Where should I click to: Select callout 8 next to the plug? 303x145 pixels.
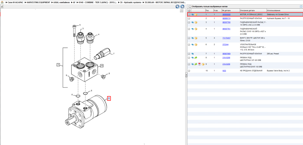pos(109,73)
